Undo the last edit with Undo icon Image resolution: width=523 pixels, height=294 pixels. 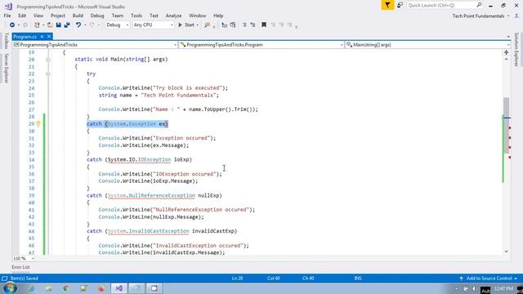click(x=78, y=25)
